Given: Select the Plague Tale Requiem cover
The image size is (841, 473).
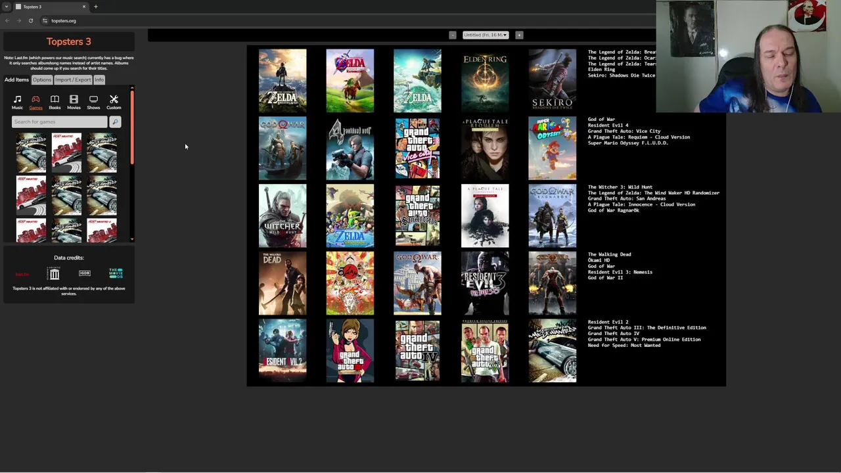Looking at the screenshot, I should (x=485, y=148).
